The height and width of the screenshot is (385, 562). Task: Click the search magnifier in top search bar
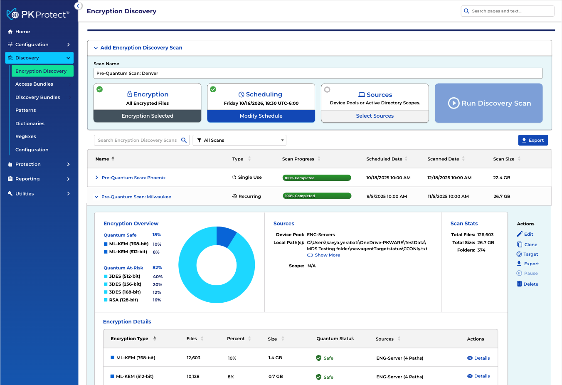(467, 11)
